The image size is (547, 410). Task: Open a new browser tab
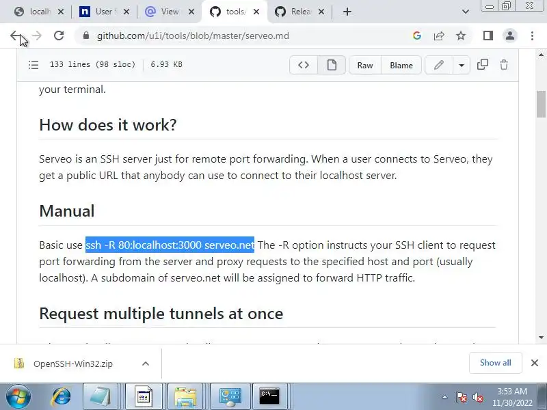click(347, 12)
